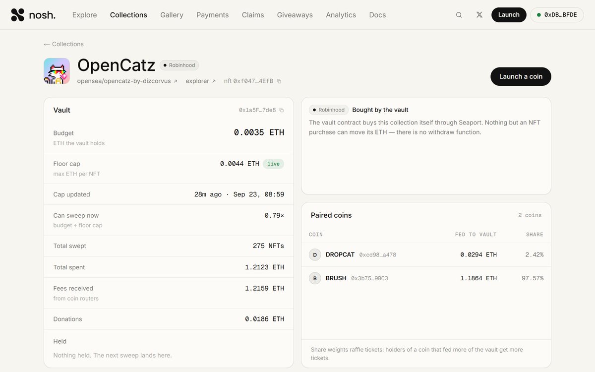Viewport: 595px width, 372px height.
Task: Click the Held section label
Action: pyautogui.click(x=60, y=341)
